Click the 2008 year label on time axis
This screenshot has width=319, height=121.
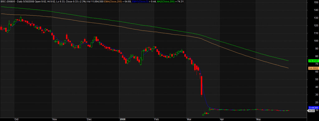point(122,119)
